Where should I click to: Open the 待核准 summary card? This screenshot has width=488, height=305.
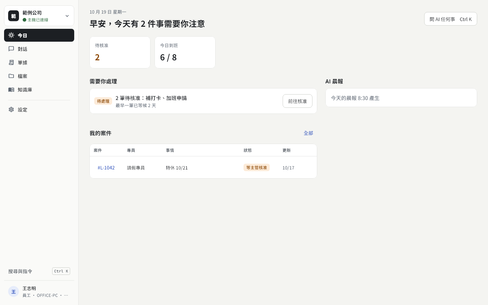pos(120,52)
